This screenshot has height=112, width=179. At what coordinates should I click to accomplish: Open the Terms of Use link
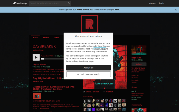pos(82,10)
